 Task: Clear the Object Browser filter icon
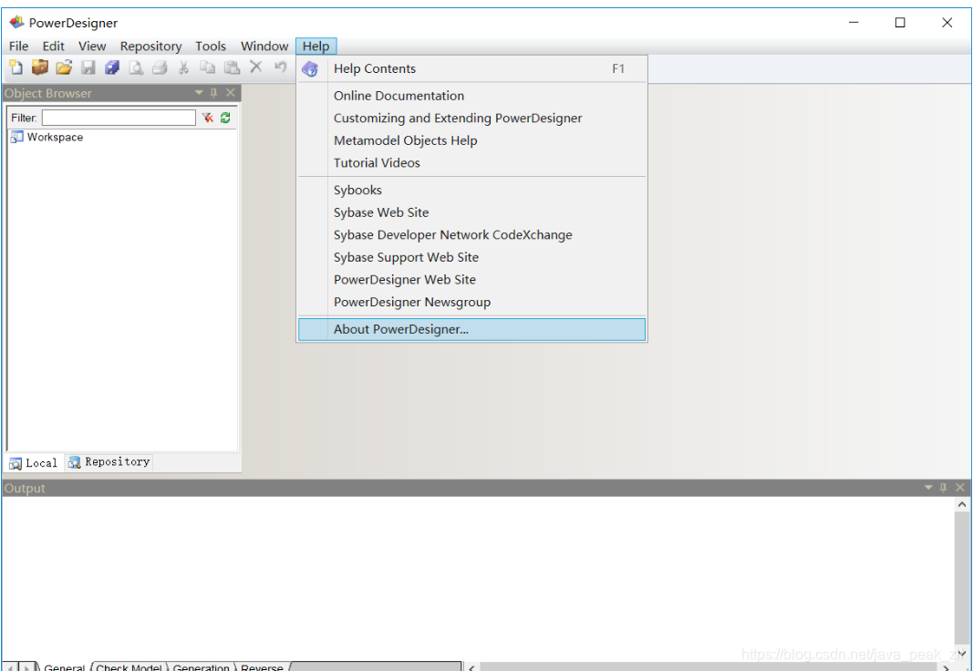[208, 118]
